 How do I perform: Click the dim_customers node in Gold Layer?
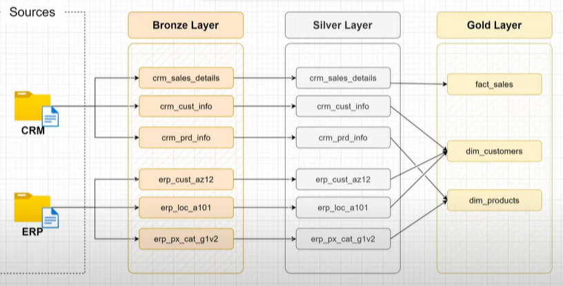[494, 151]
